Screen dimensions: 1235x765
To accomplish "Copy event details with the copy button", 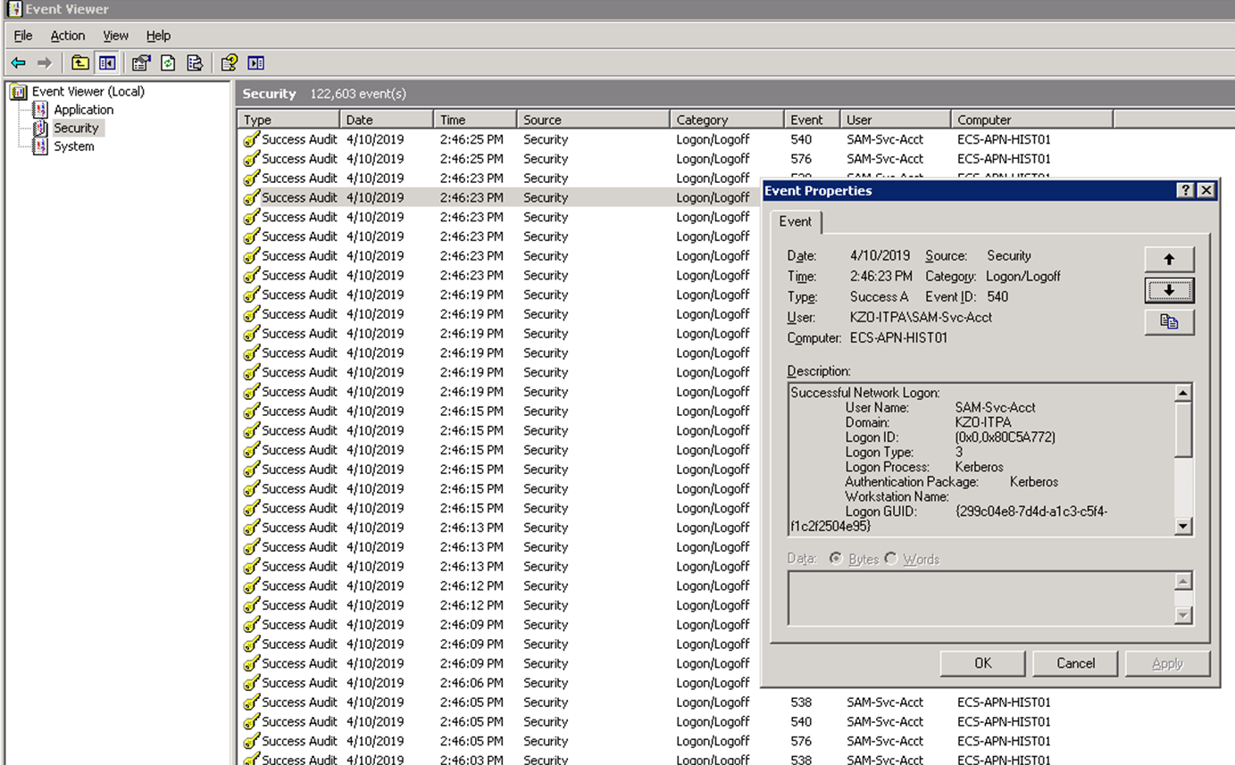I will [1168, 322].
